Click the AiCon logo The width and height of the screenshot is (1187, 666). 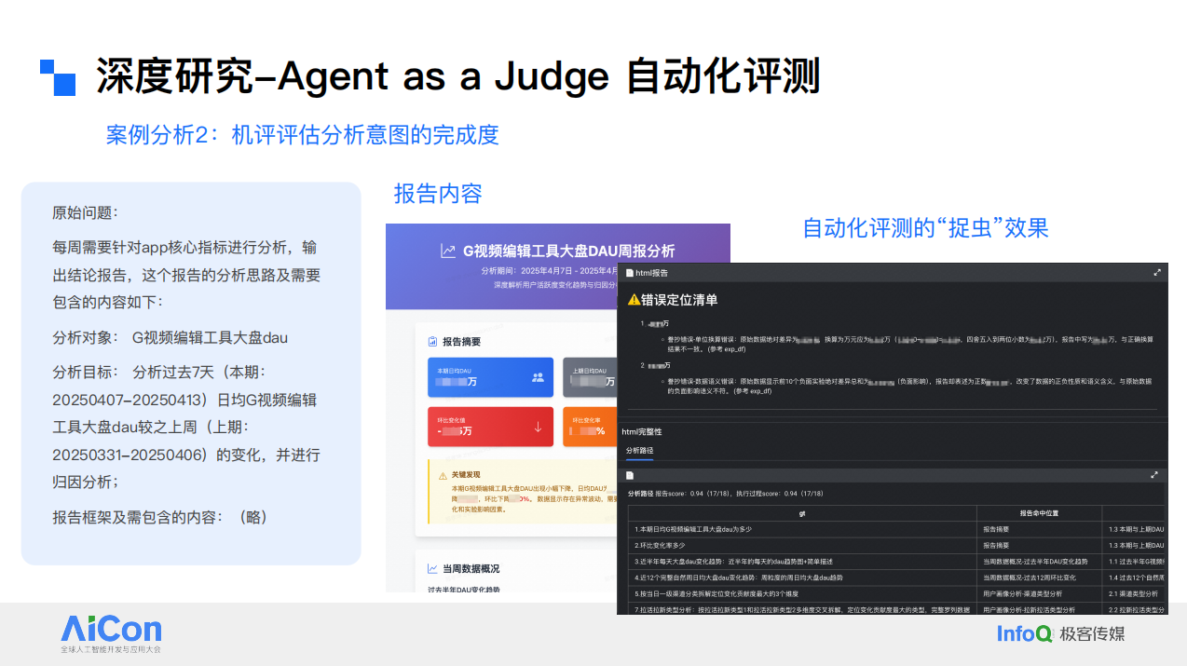coord(111,633)
